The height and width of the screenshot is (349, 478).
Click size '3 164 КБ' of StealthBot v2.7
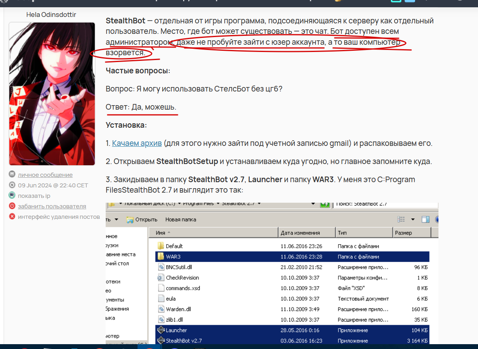pyautogui.click(x=417, y=341)
